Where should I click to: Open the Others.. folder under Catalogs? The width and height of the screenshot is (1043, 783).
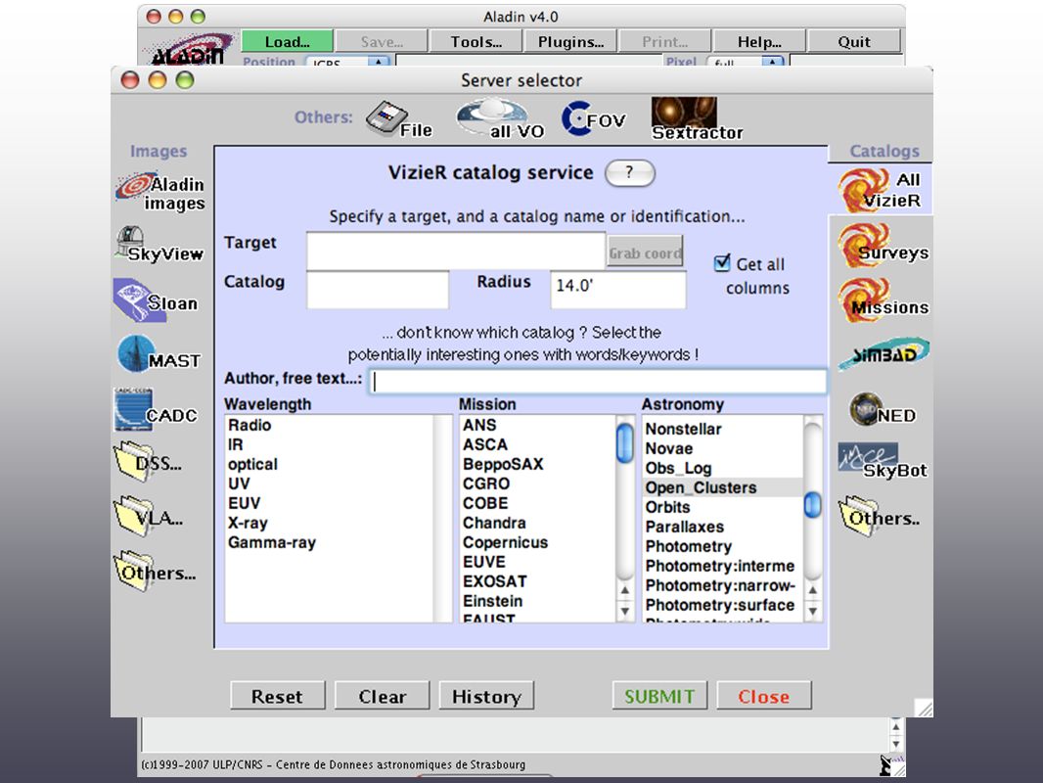coord(880,516)
